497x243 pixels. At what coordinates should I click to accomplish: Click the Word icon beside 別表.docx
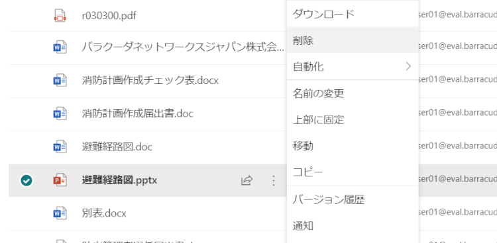(60, 213)
